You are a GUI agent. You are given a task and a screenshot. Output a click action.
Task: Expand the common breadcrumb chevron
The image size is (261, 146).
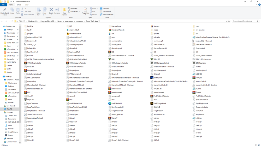point(84,21)
